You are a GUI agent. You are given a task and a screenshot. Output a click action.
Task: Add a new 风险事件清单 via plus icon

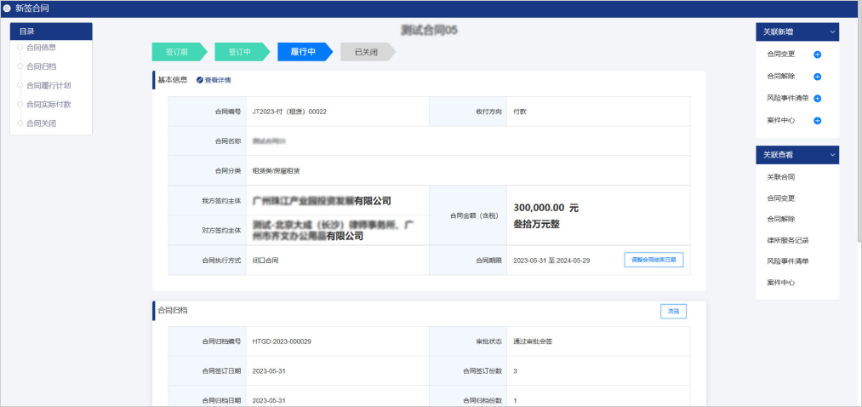(x=817, y=99)
